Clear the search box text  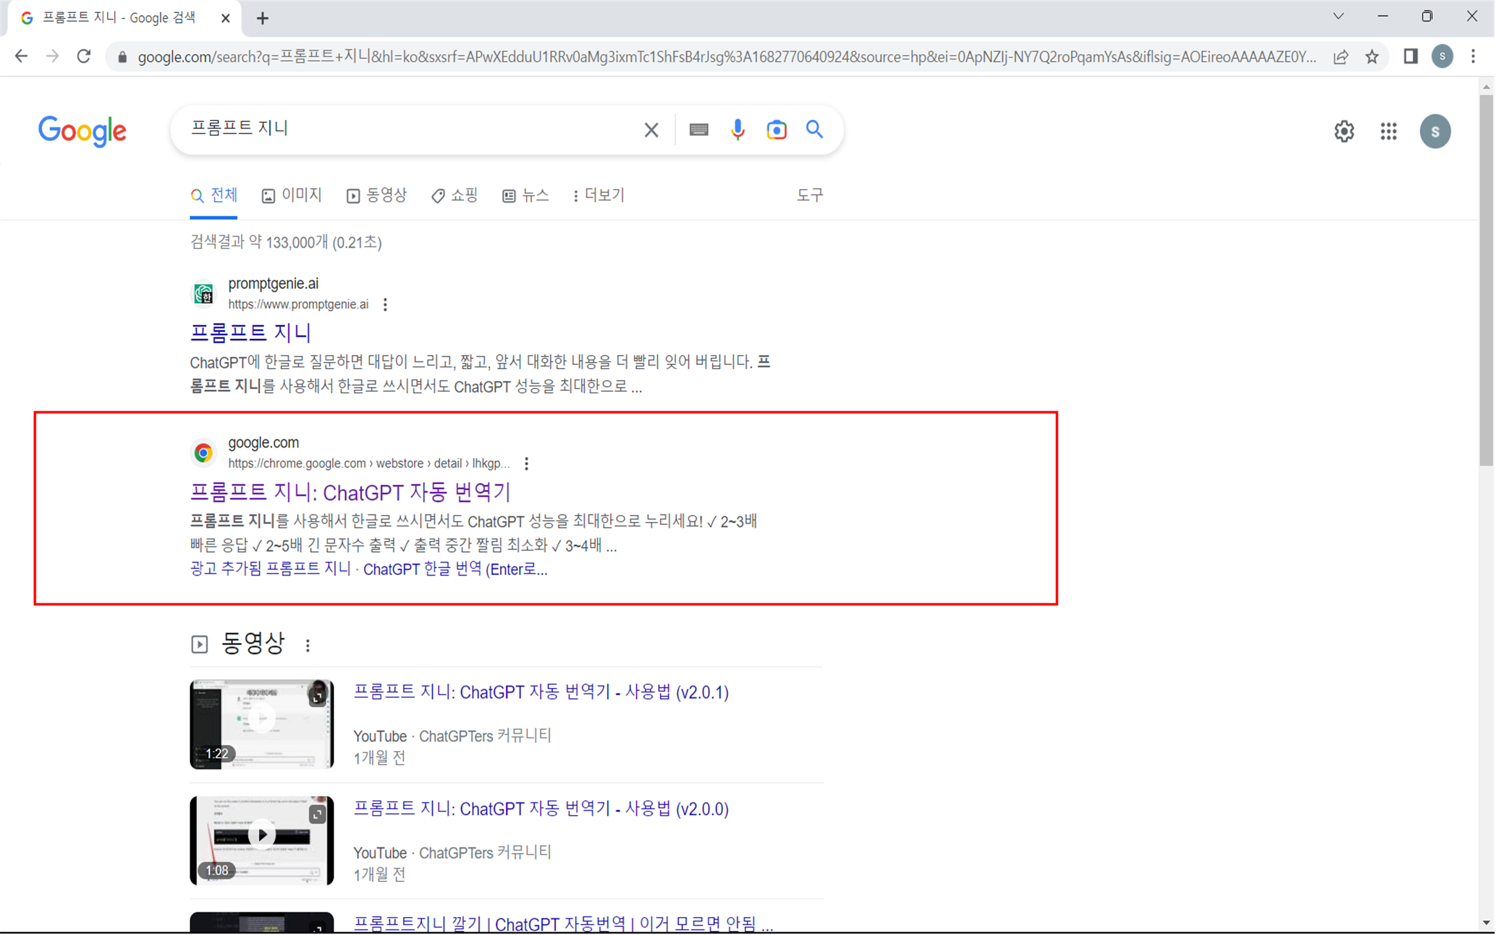coord(651,130)
